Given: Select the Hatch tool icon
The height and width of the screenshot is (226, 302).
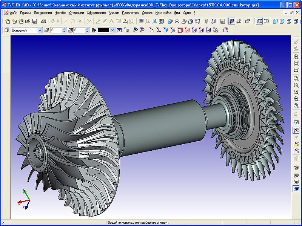Looking at the screenshot, I should pyautogui.click(x=117, y=19).
